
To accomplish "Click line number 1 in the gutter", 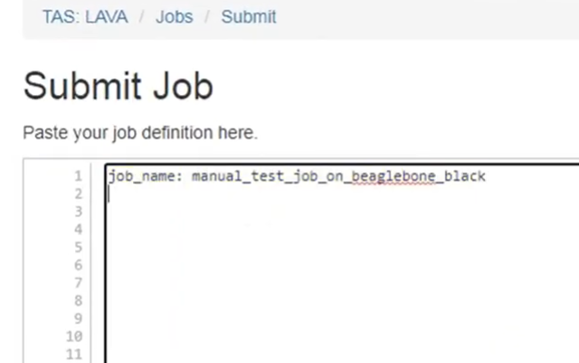I will [x=79, y=176].
